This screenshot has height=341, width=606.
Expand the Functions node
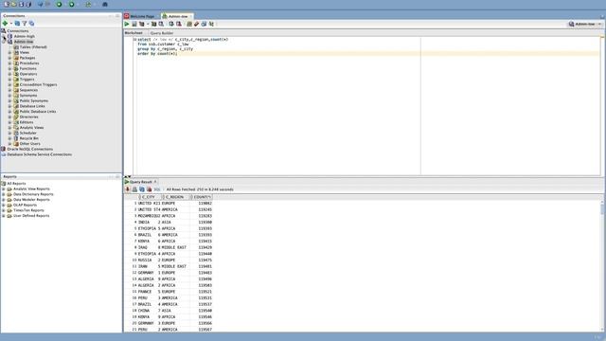[9, 69]
